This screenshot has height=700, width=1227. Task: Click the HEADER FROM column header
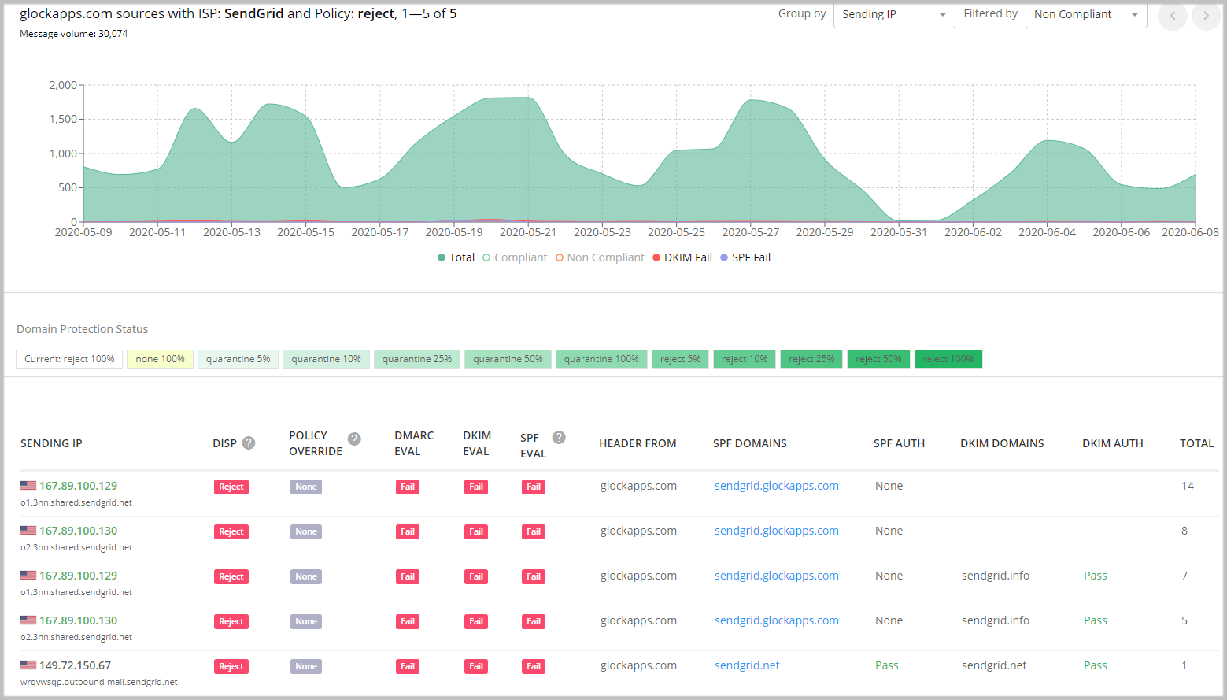(x=638, y=443)
